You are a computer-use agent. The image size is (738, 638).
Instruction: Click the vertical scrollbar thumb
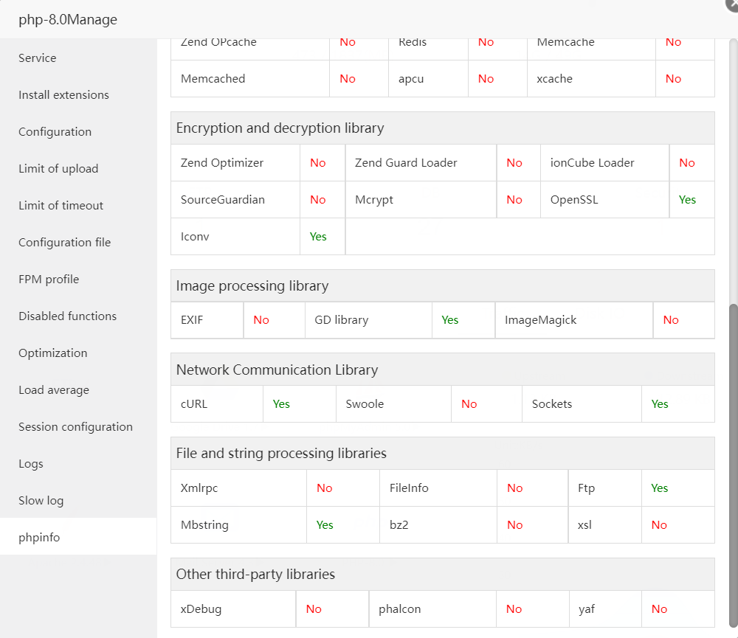pos(733,465)
